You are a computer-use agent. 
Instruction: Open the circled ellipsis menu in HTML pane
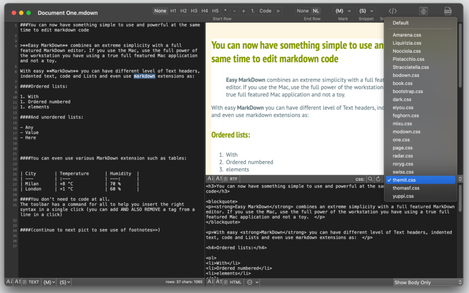pos(253,282)
